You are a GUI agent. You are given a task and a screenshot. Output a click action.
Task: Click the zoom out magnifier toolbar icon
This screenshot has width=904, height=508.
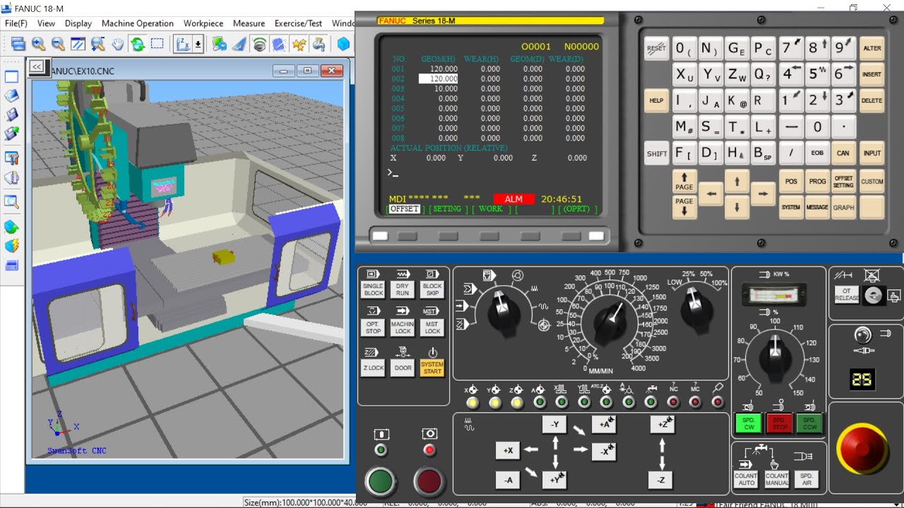58,44
